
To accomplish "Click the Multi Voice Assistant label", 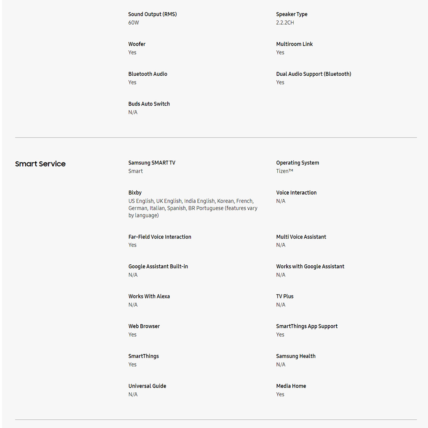I will 301,237.
